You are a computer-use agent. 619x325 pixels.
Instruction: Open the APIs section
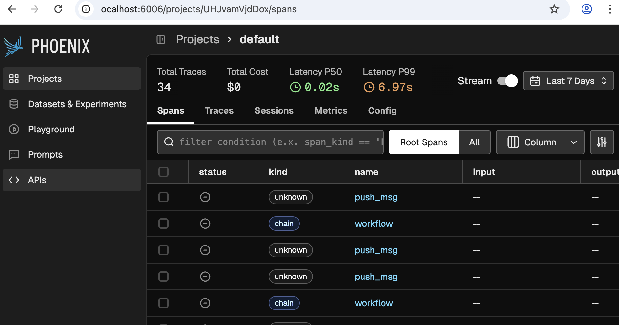pos(37,180)
